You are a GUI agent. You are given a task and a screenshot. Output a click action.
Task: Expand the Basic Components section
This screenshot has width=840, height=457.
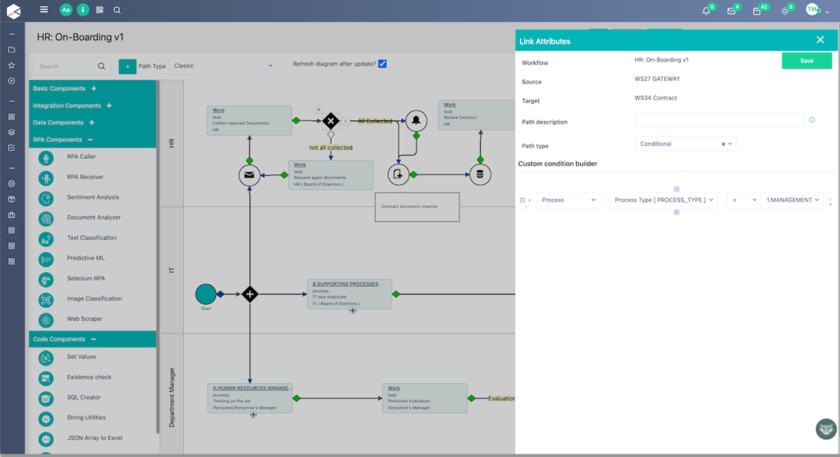[94, 88]
